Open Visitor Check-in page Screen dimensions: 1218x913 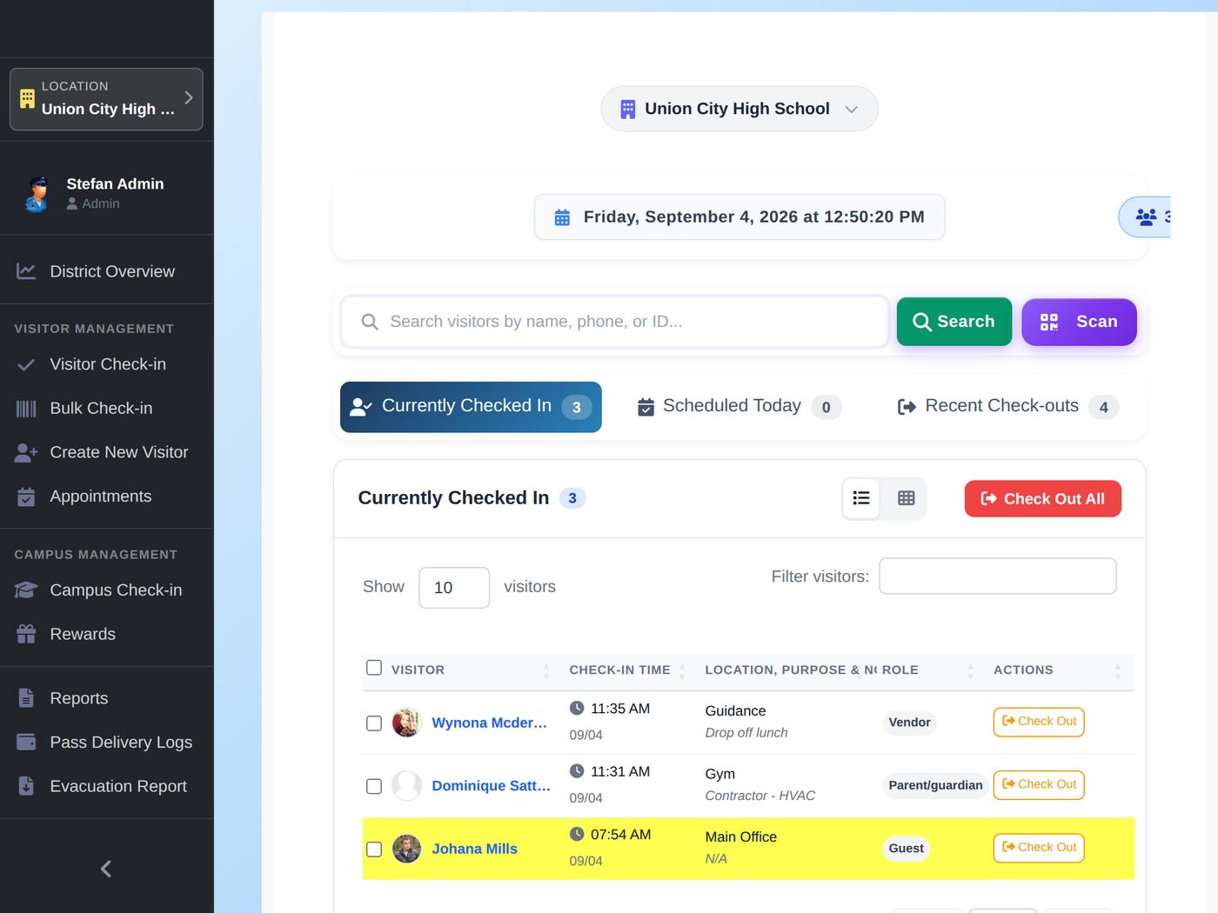tap(106, 364)
